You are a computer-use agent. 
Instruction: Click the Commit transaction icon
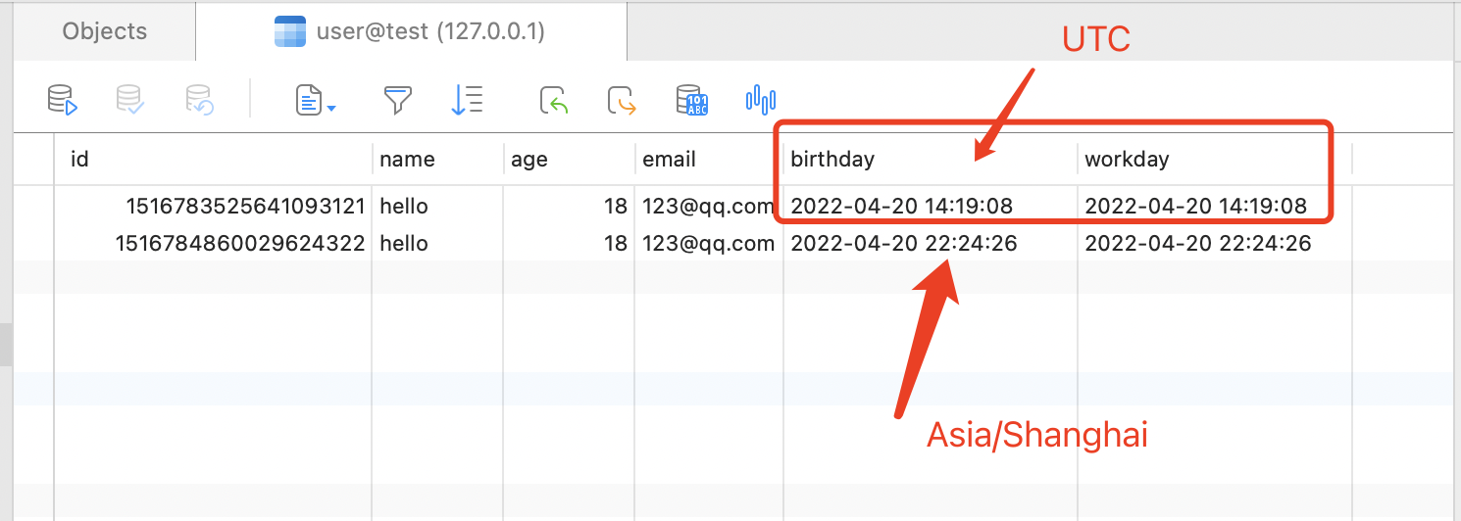pyautogui.click(x=130, y=99)
